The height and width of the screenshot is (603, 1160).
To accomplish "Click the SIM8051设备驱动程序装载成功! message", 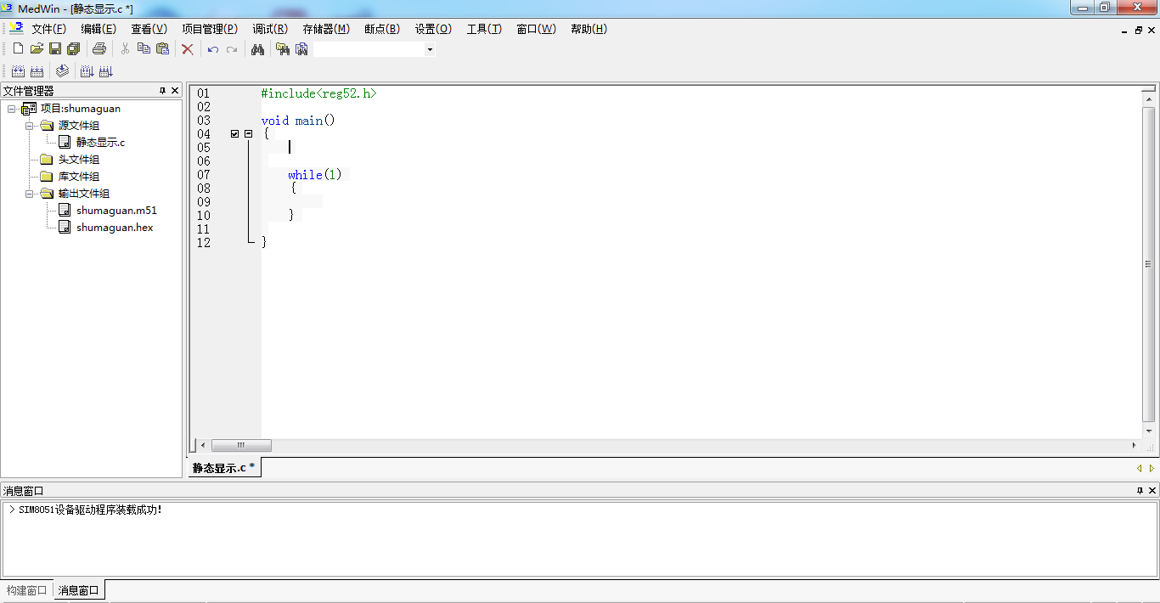I will pyautogui.click(x=90, y=510).
